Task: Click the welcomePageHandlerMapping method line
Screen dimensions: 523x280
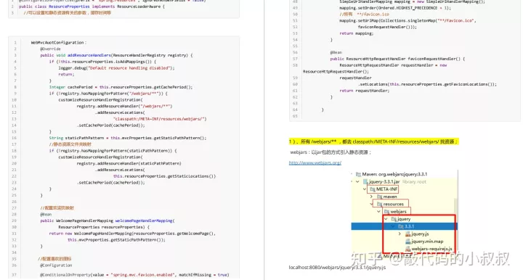Action: [108, 221]
